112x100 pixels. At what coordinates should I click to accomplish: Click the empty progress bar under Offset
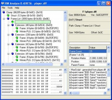point(90,43)
